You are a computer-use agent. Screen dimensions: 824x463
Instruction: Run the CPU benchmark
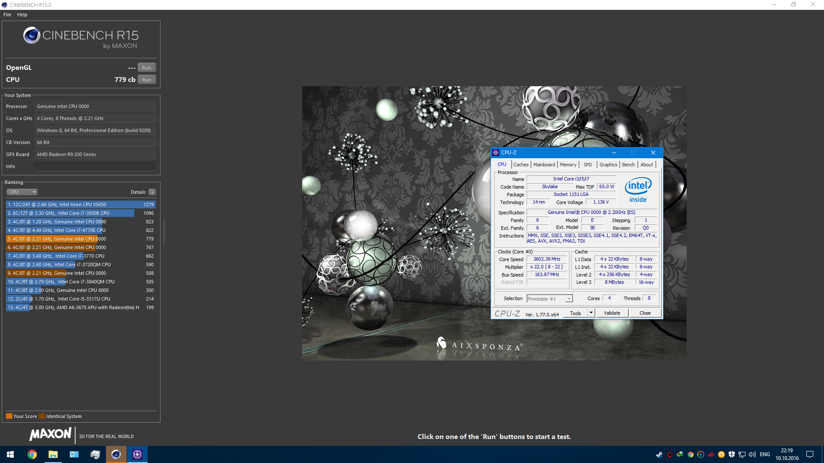click(x=146, y=80)
